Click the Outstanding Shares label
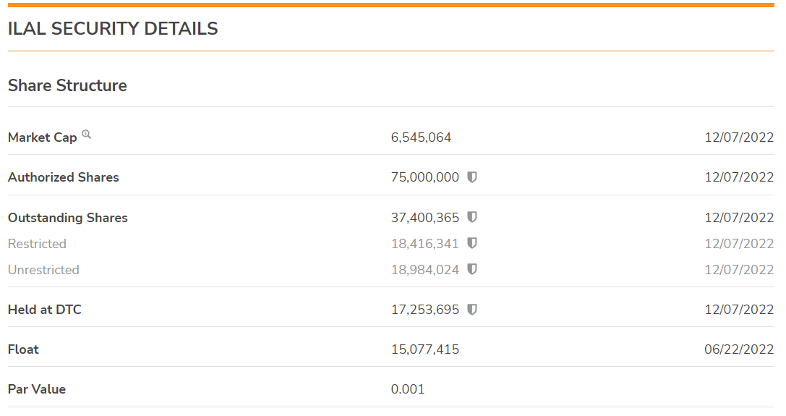The width and height of the screenshot is (786, 416). point(68,218)
